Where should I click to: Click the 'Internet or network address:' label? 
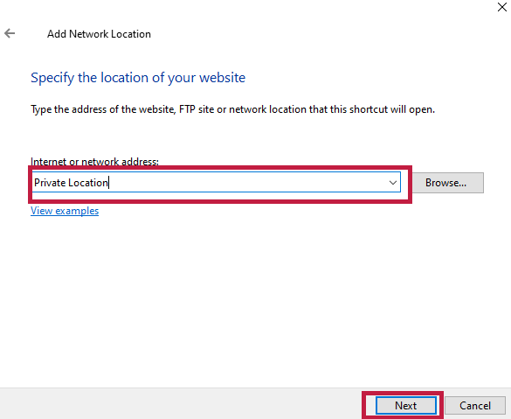[x=94, y=161]
